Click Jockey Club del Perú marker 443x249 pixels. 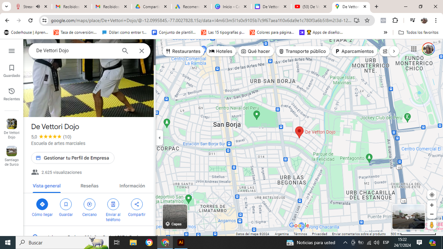click(x=407, y=117)
